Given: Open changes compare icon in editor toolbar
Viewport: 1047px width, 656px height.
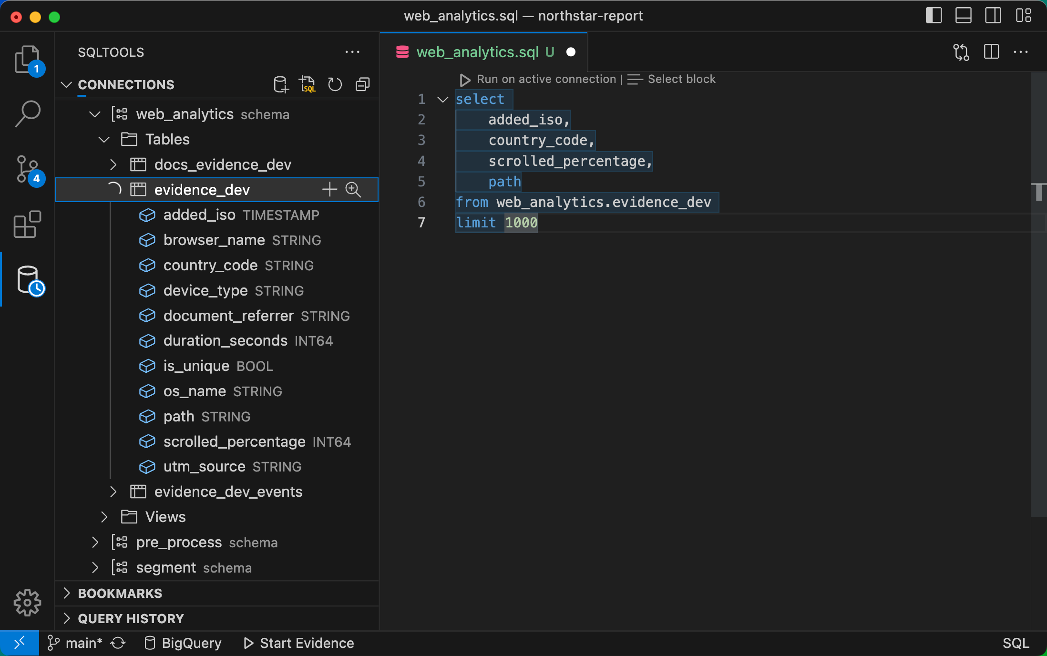Looking at the screenshot, I should 961,52.
